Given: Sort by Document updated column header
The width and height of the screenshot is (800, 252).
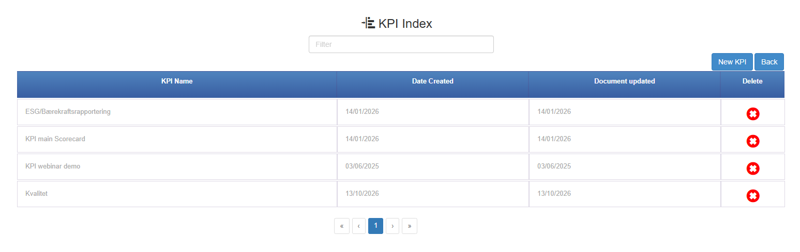Looking at the screenshot, I should tap(625, 85).
